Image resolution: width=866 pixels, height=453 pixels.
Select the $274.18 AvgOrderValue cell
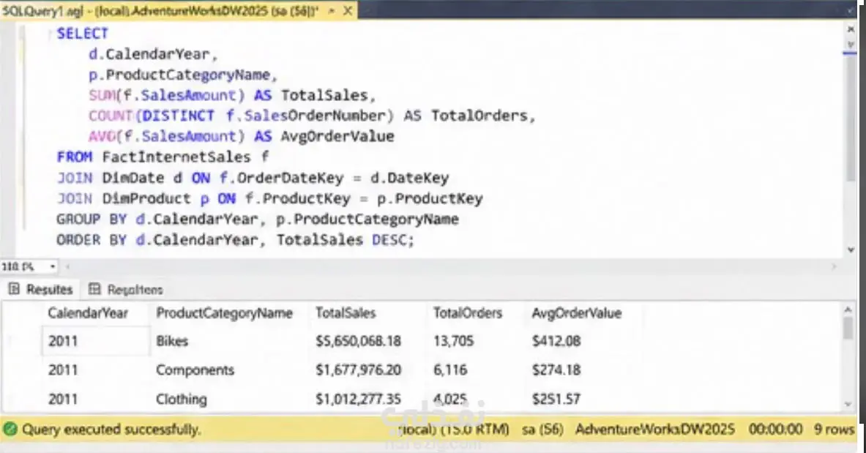pyautogui.click(x=556, y=370)
